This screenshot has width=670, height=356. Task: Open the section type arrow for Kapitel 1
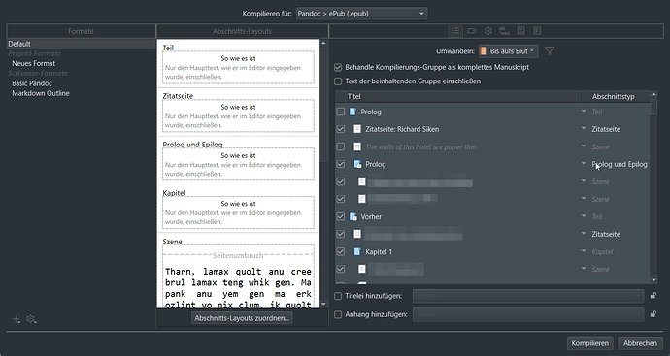coord(584,251)
